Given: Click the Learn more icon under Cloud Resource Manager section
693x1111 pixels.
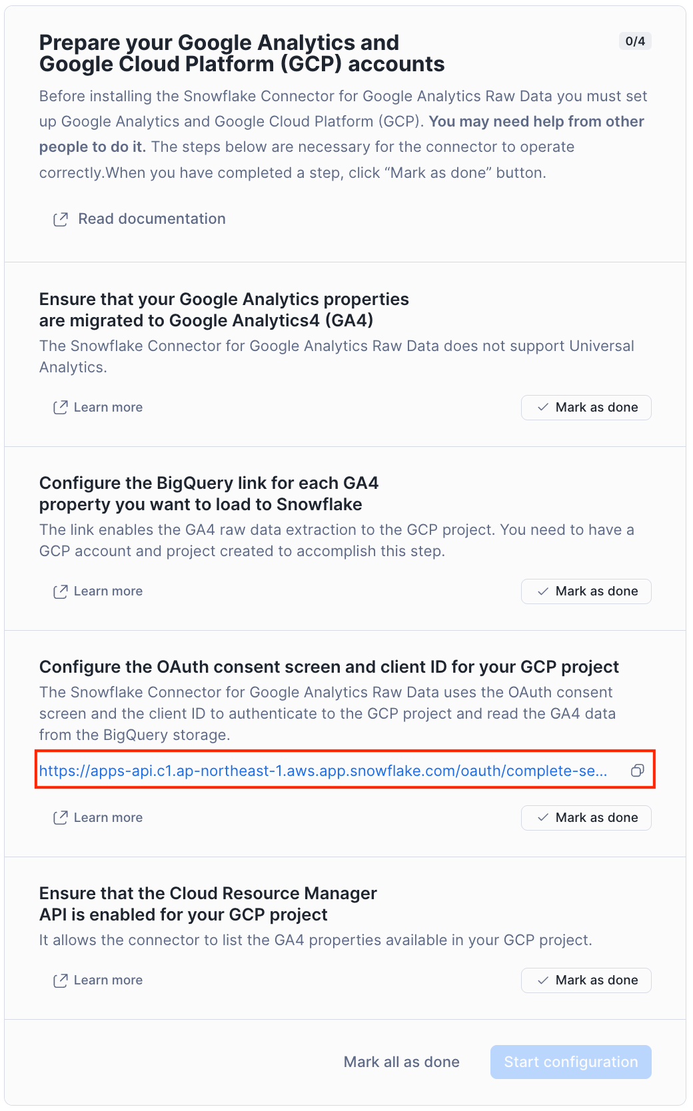Looking at the screenshot, I should point(61,980).
